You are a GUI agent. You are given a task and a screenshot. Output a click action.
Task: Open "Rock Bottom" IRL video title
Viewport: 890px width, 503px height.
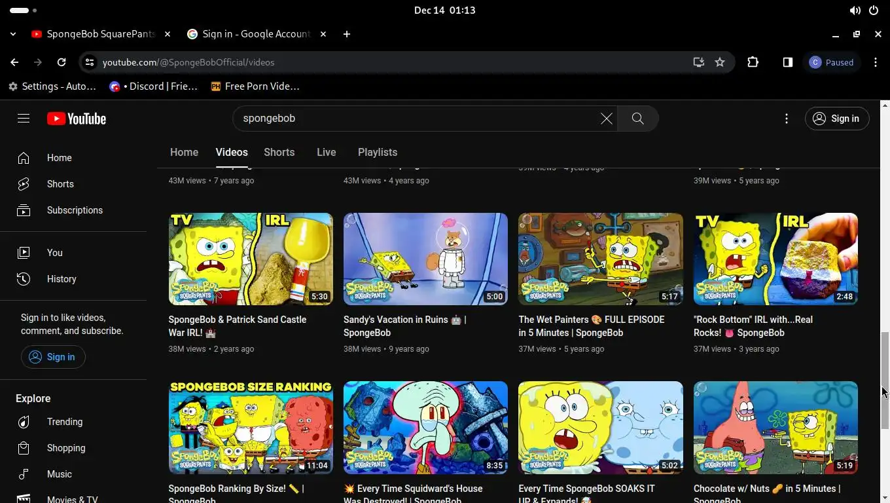(x=753, y=326)
